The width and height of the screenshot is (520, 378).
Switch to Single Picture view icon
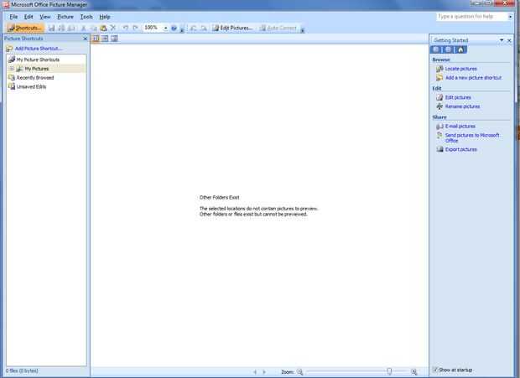[114, 39]
